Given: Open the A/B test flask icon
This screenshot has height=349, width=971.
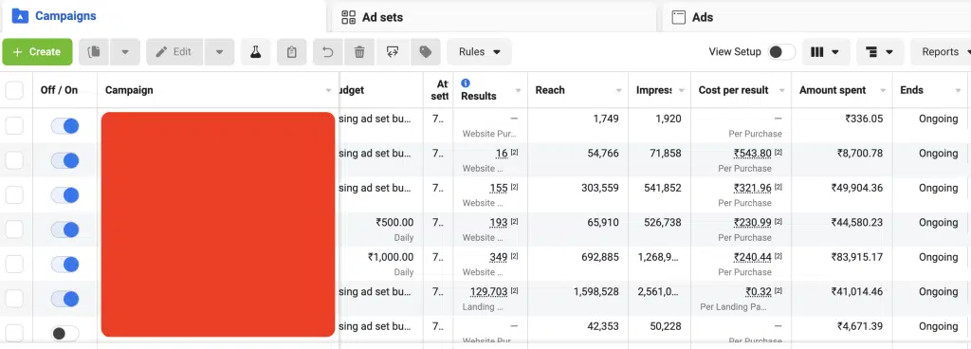Looking at the screenshot, I should 255,52.
